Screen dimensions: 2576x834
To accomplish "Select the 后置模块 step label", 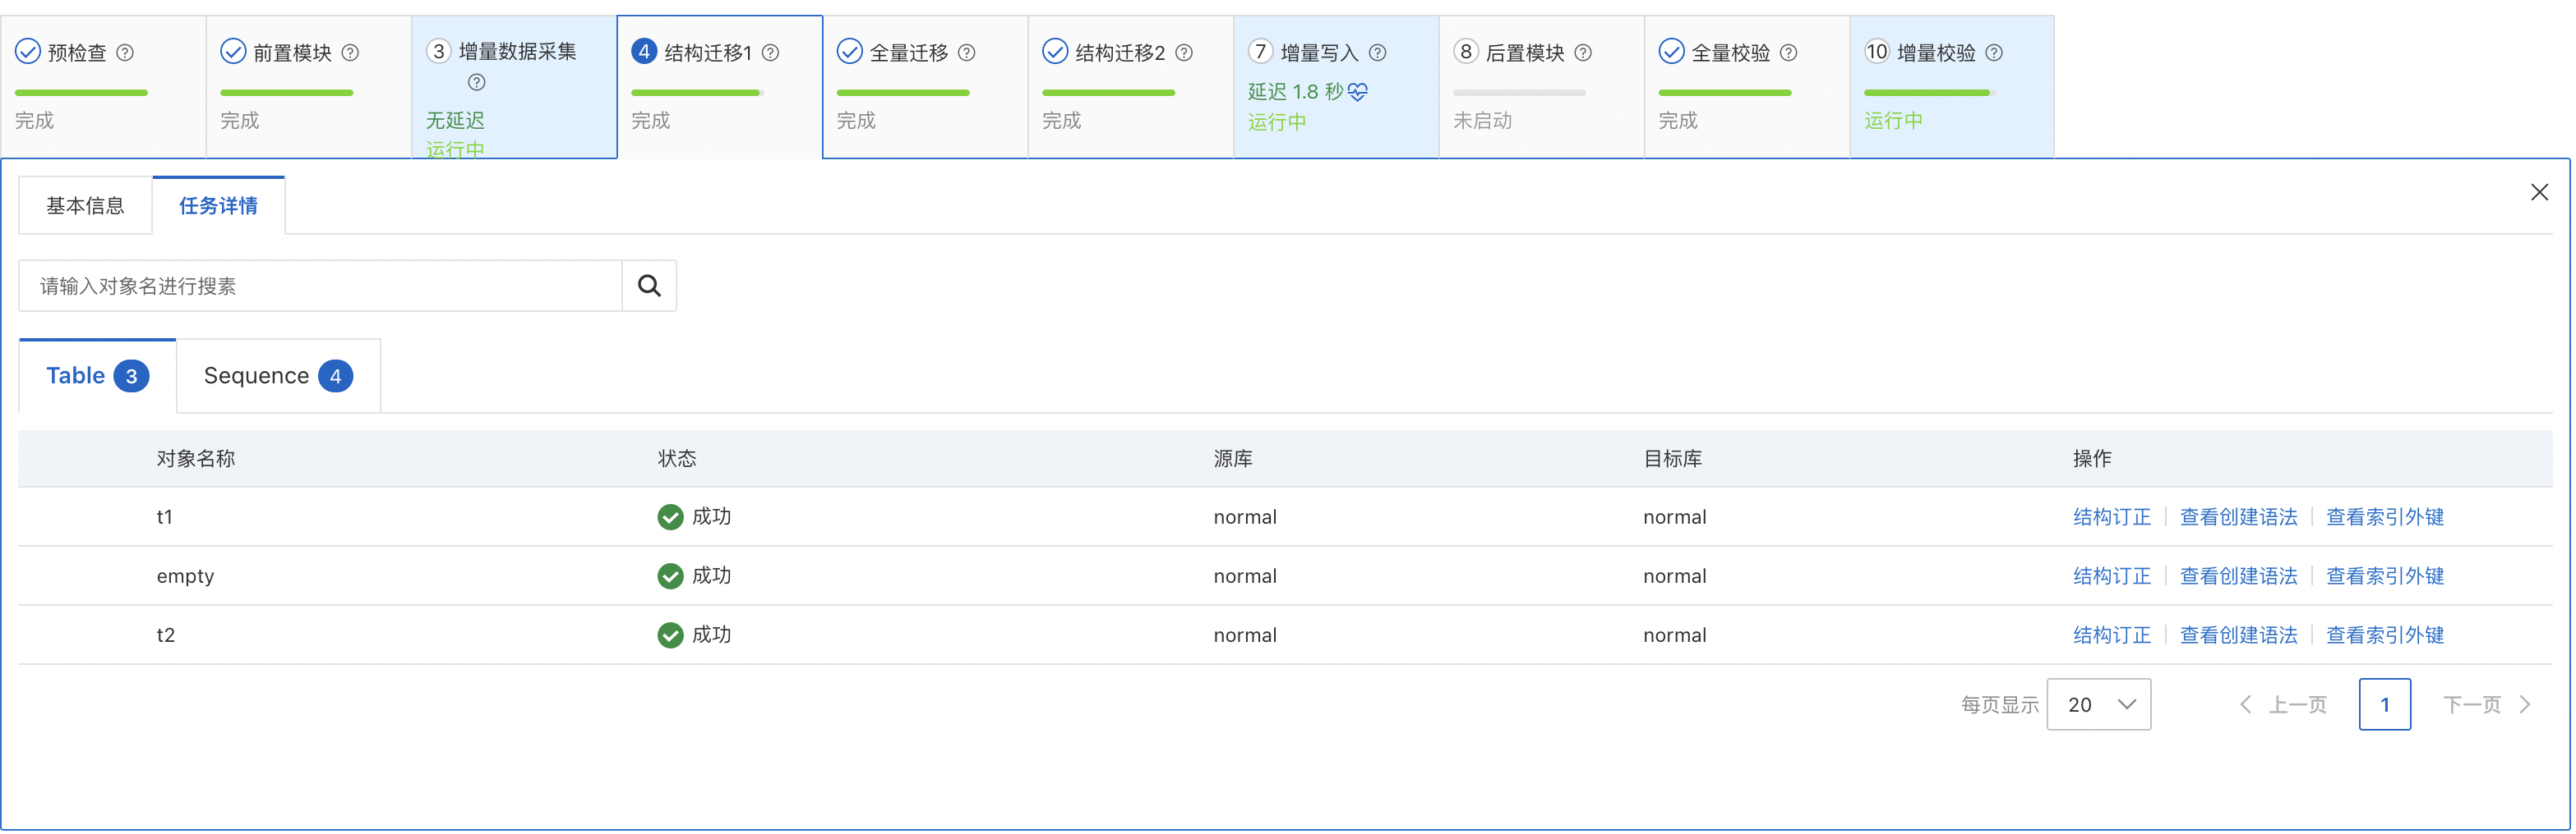I will pyautogui.click(x=1525, y=53).
